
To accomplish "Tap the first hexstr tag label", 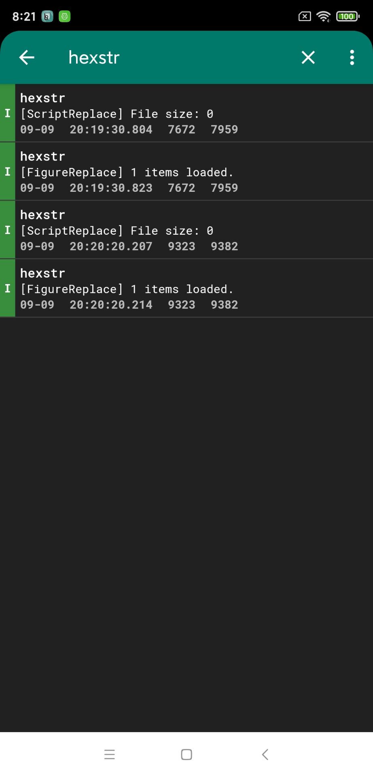I will tap(43, 98).
